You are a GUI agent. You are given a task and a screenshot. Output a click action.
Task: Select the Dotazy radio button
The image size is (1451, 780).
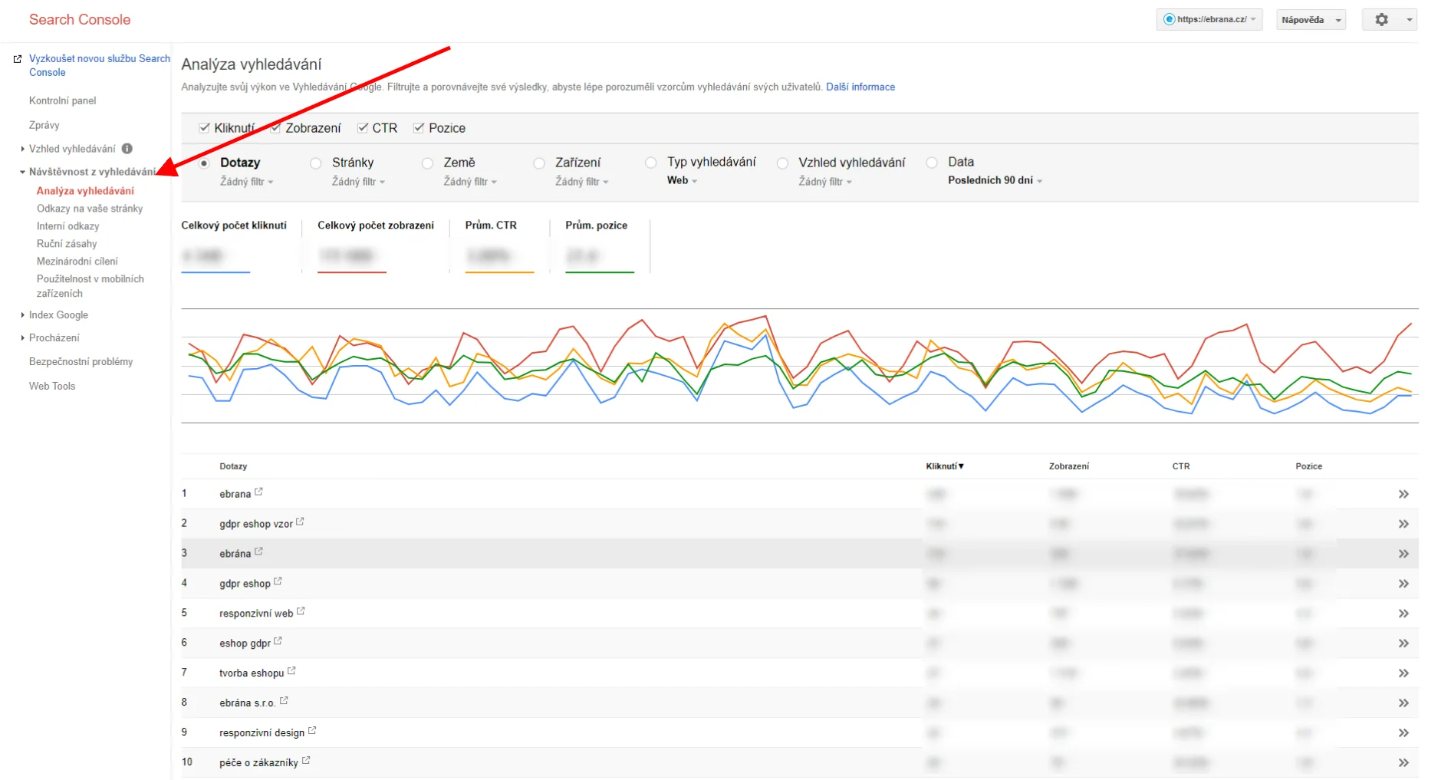point(204,163)
